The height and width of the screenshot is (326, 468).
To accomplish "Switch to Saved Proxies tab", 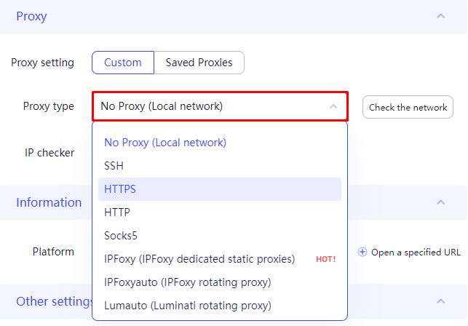I will click(x=199, y=63).
